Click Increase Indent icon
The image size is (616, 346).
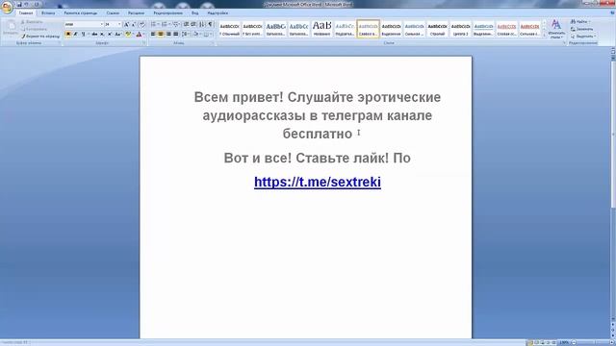pyautogui.click(x=193, y=24)
